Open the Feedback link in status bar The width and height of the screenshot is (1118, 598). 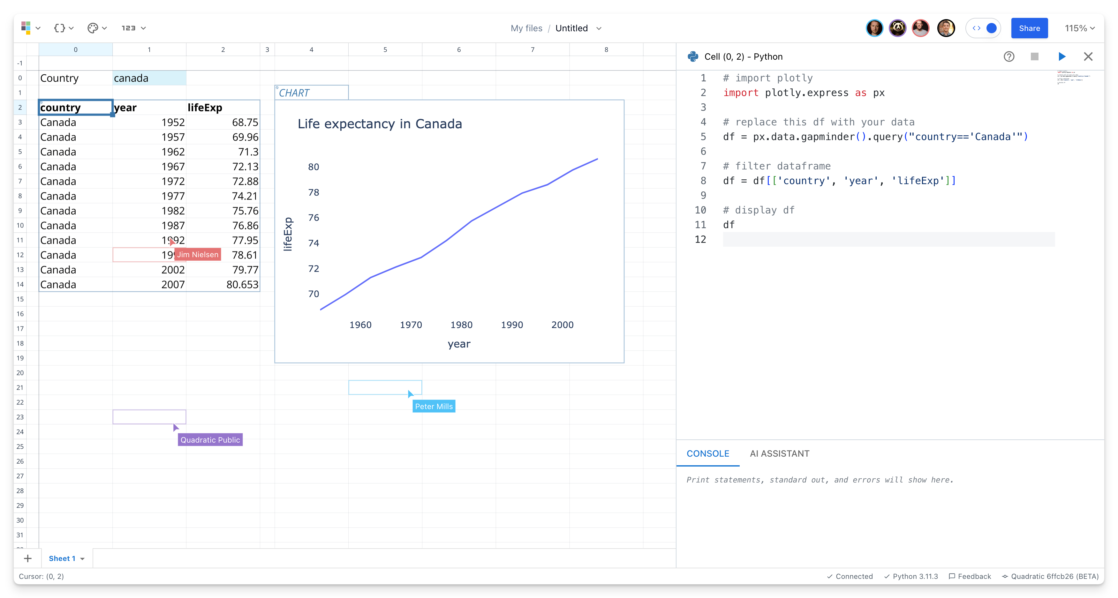[x=970, y=576]
